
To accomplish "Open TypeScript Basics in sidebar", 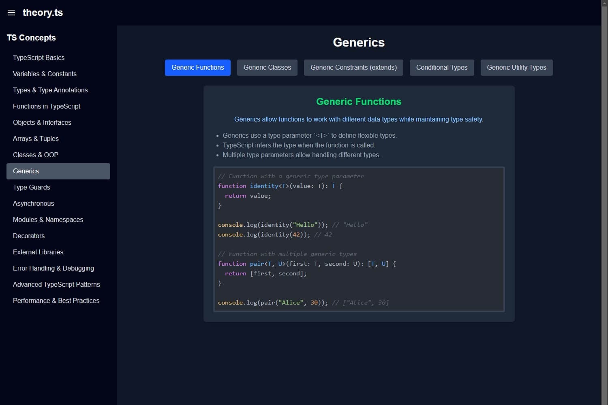I will [x=58, y=58].
